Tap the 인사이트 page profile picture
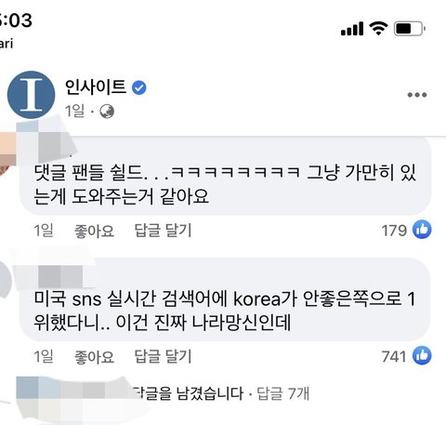 (x=31, y=95)
